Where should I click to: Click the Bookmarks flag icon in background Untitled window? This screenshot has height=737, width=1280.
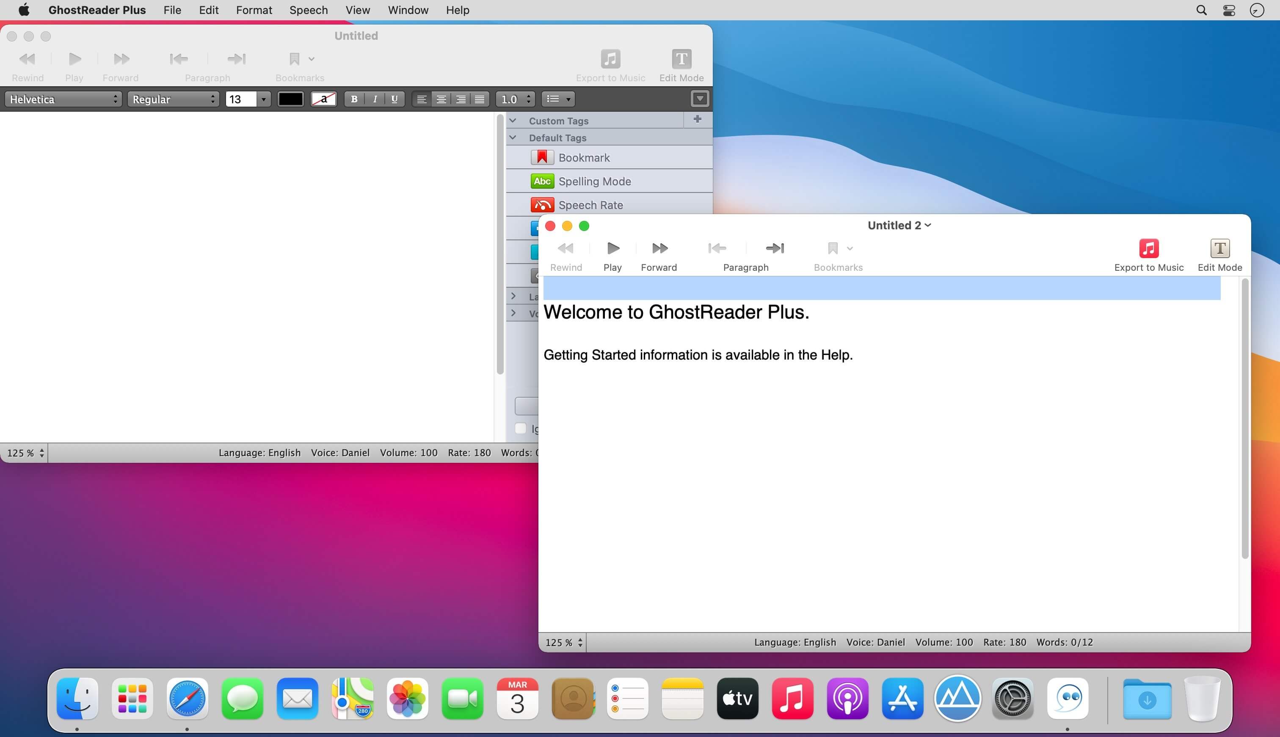coord(294,59)
